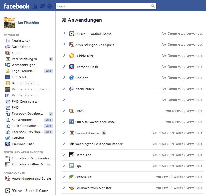
Task: Click Washington Post wp icon
Action: coord(72,144)
